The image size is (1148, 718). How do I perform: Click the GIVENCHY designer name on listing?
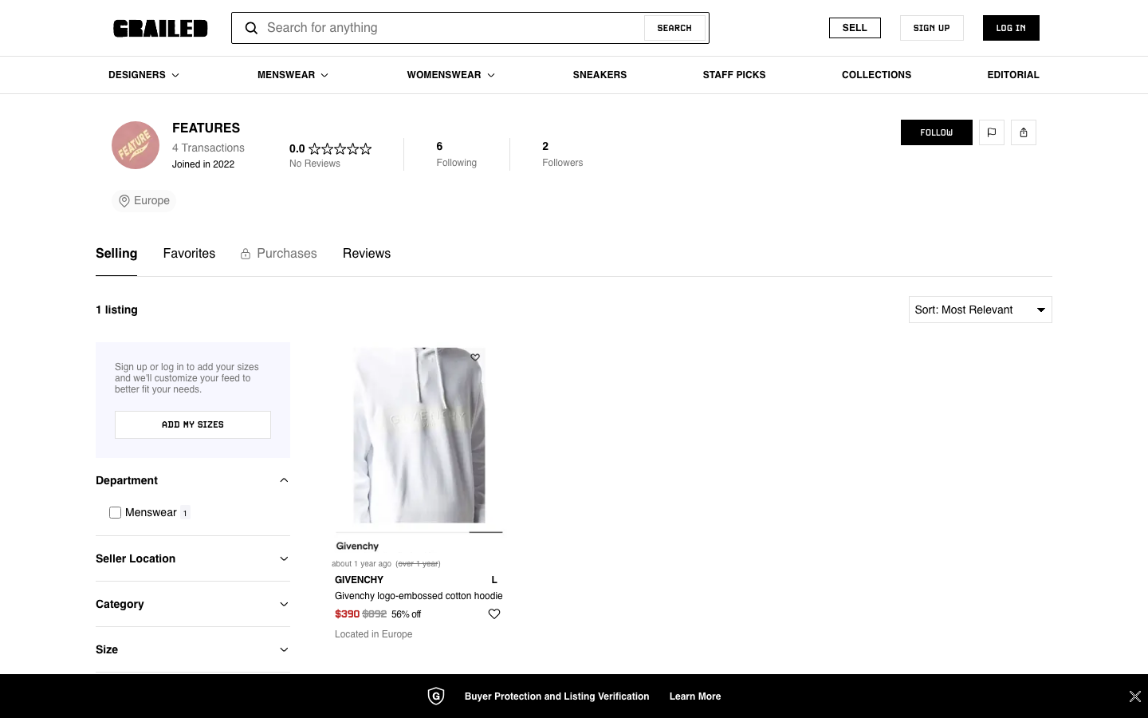pyautogui.click(x=359, y=580)
